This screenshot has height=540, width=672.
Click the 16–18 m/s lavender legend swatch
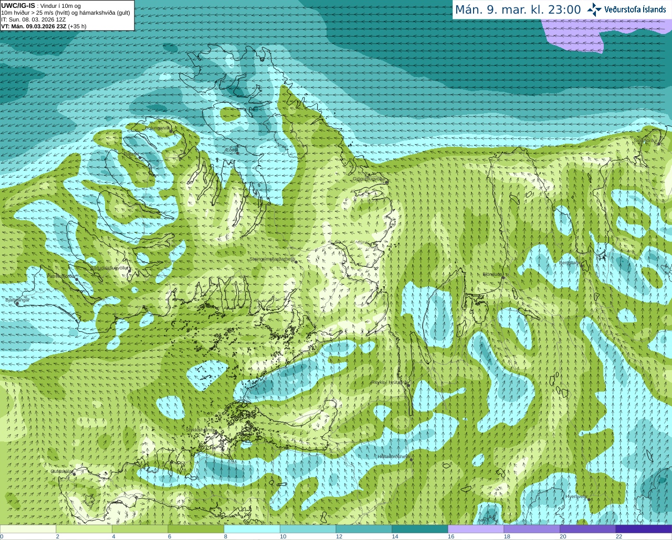[476, 529]
